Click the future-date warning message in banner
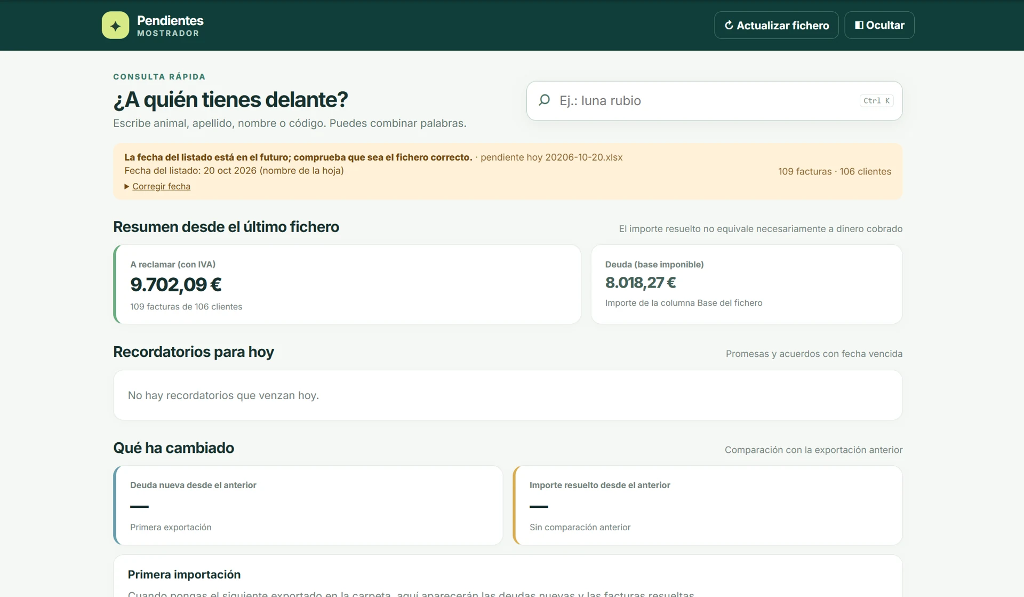This screenshot has height=597, width=1024. pos(298,157)
